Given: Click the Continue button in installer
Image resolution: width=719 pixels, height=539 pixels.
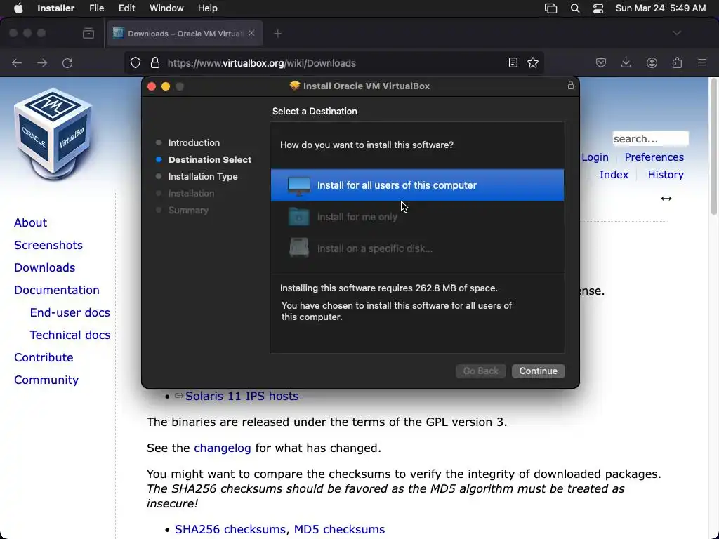Looking at the screenshot, I should pos(539,371).
